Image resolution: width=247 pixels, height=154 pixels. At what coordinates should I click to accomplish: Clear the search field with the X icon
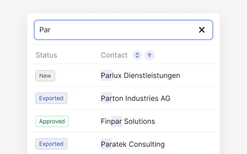click(202, 30)
